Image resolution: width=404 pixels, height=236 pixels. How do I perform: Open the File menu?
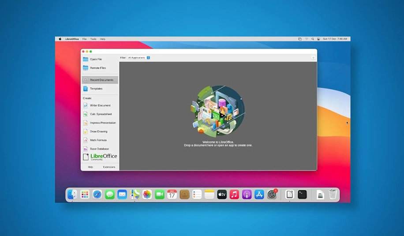click(84, 39)
